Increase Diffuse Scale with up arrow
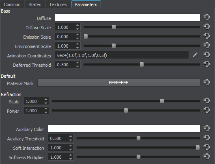Screen dimensions: 215x164 [x=77, y=25]
